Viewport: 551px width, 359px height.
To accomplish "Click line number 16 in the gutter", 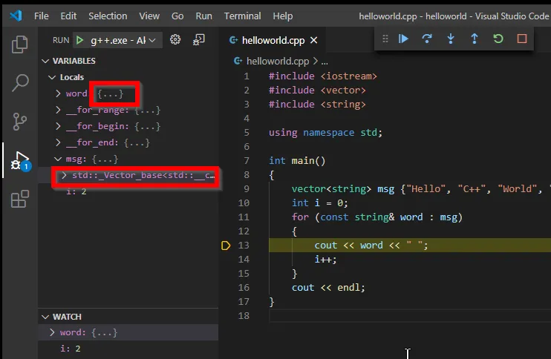I will 244,287.
